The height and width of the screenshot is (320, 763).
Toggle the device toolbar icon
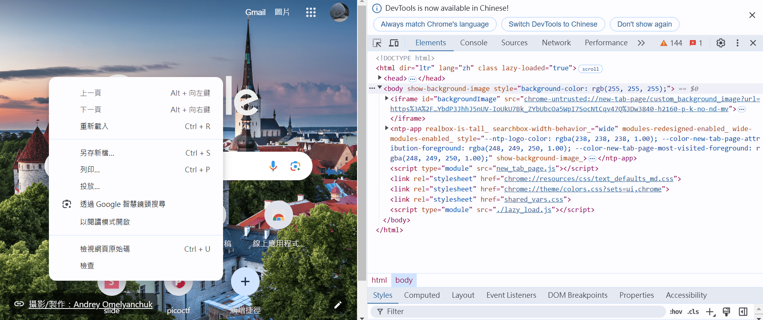click(x=394, y=43)
